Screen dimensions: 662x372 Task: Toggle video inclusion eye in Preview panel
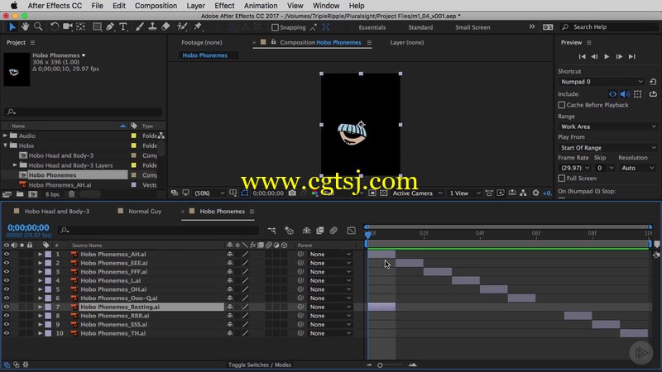point(612,94)
